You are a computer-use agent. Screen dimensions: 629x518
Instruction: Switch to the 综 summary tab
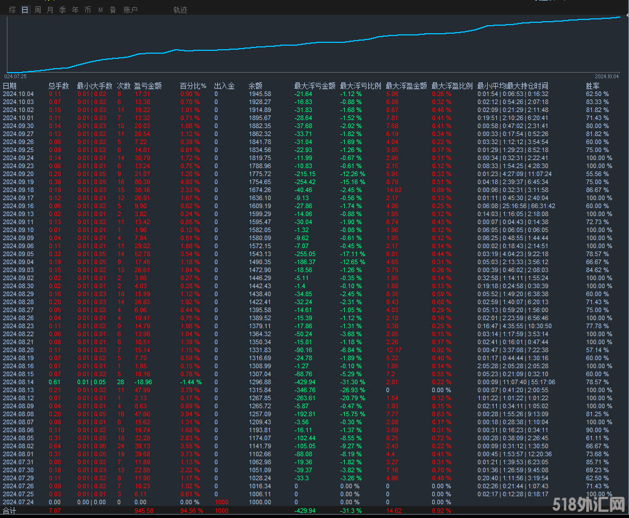tap(13, 10)
